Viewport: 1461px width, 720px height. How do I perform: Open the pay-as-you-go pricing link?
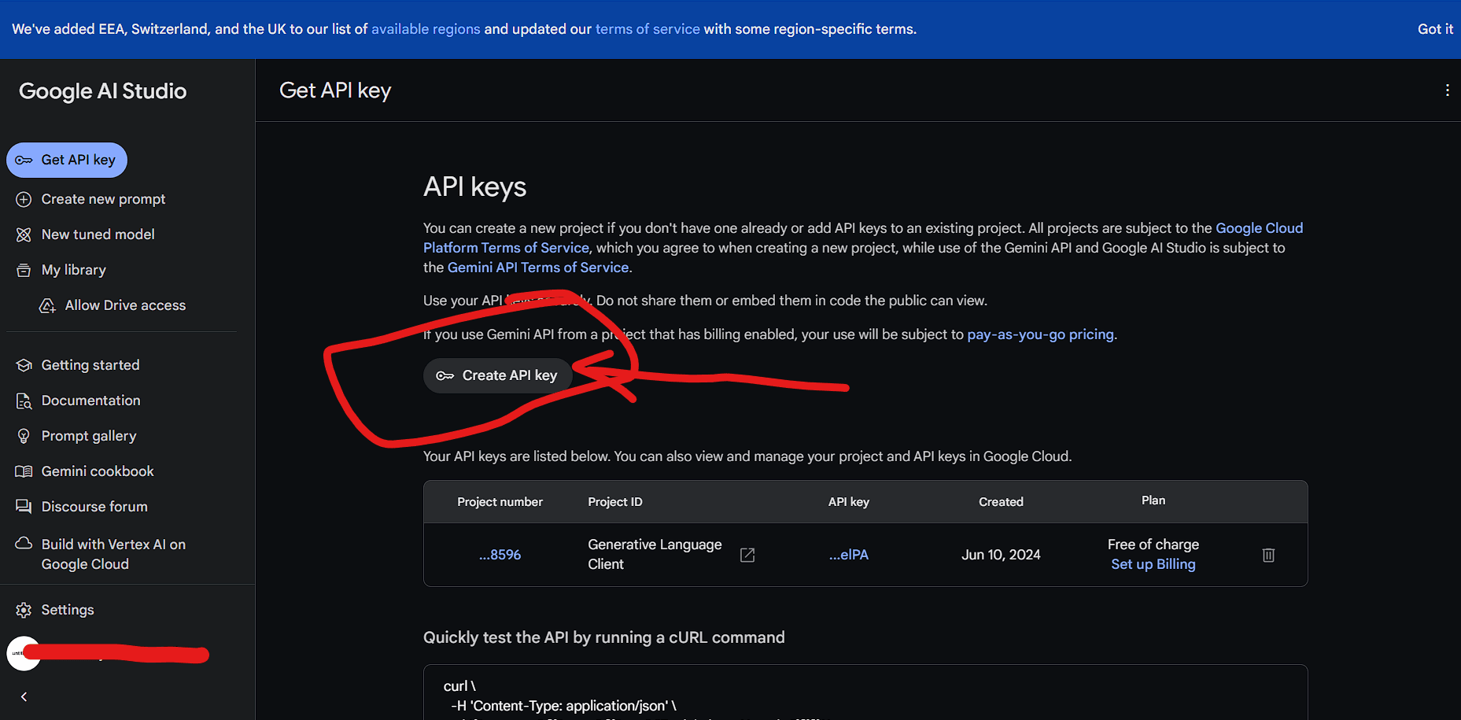point(1040,334)
